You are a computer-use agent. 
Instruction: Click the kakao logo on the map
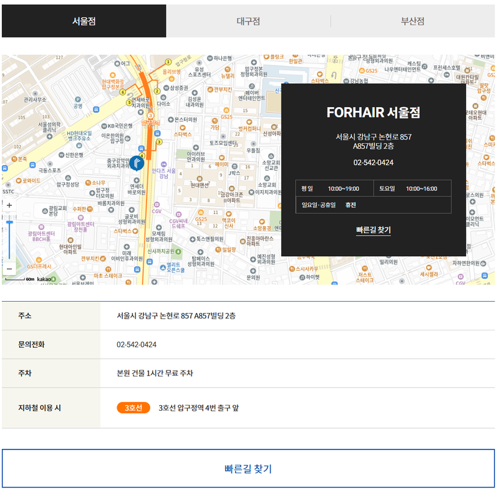point(44,279)
